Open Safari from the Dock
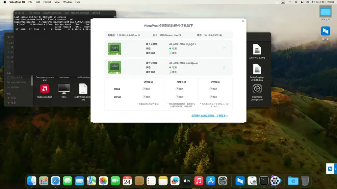This screenshot has height=189, width=337. click(x=56, y=181)
